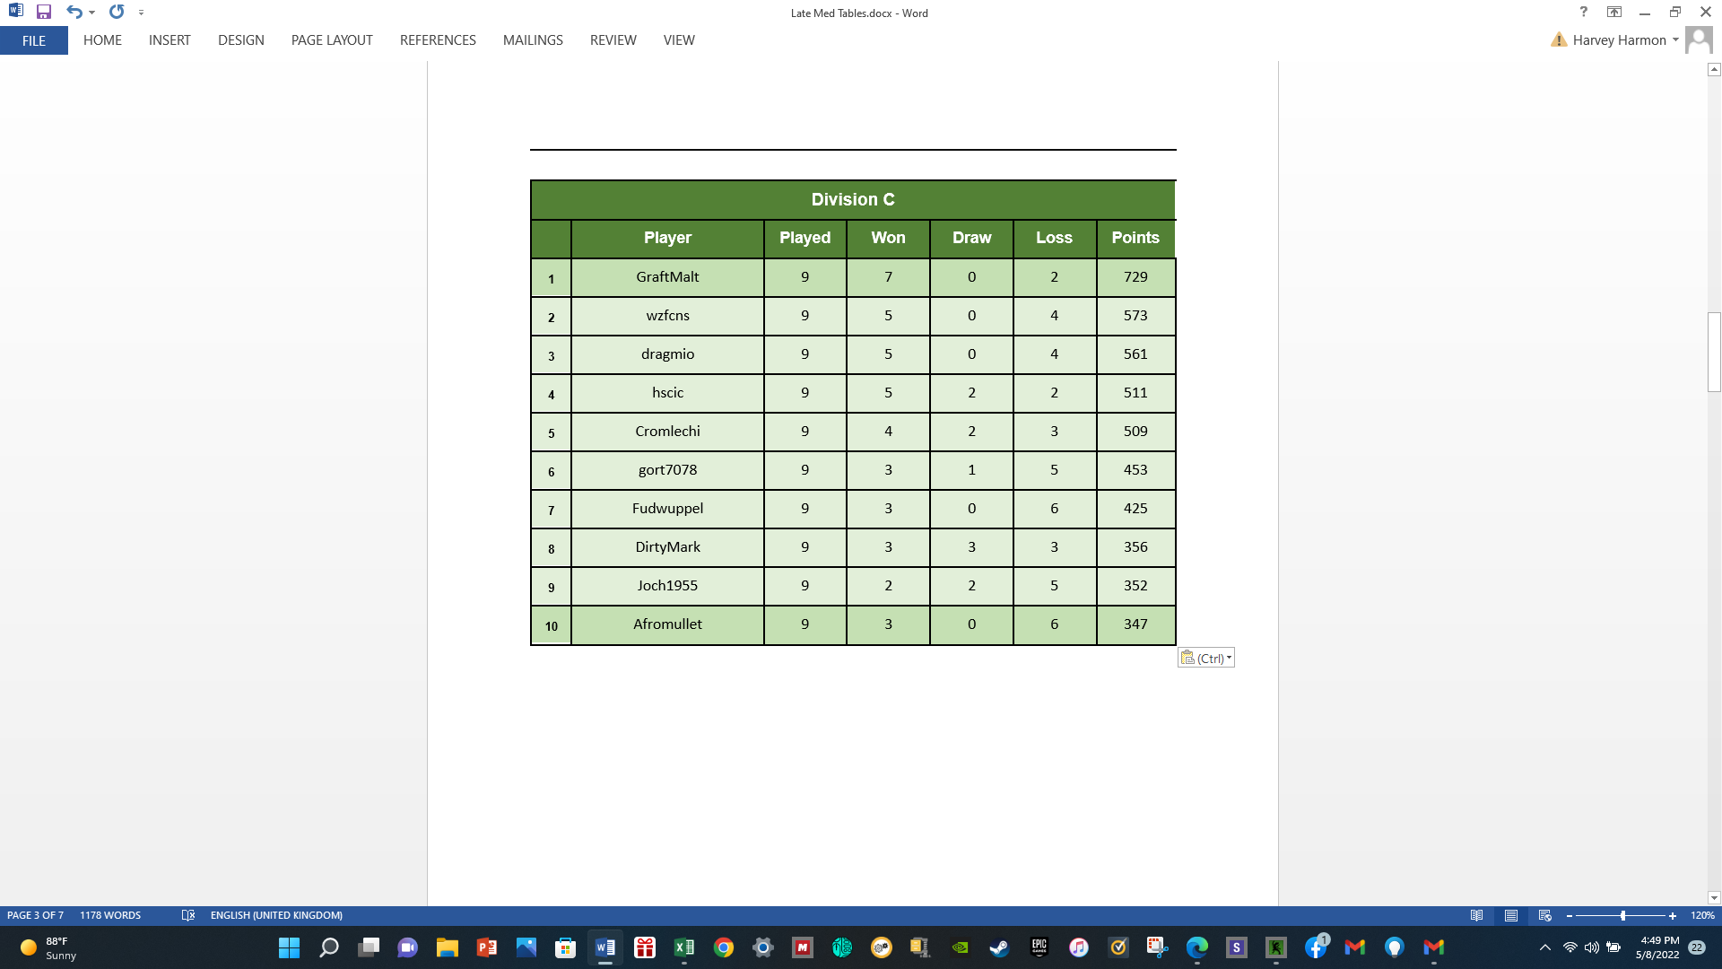
Task: Click the volume speaker icon in system tray
Action: click(x=1592, y=947)
